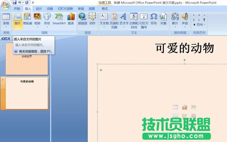Switch to the 插入 ribbon tab
Image resolution: width=227 pixels, height=142 pixels.
(28, 9)
